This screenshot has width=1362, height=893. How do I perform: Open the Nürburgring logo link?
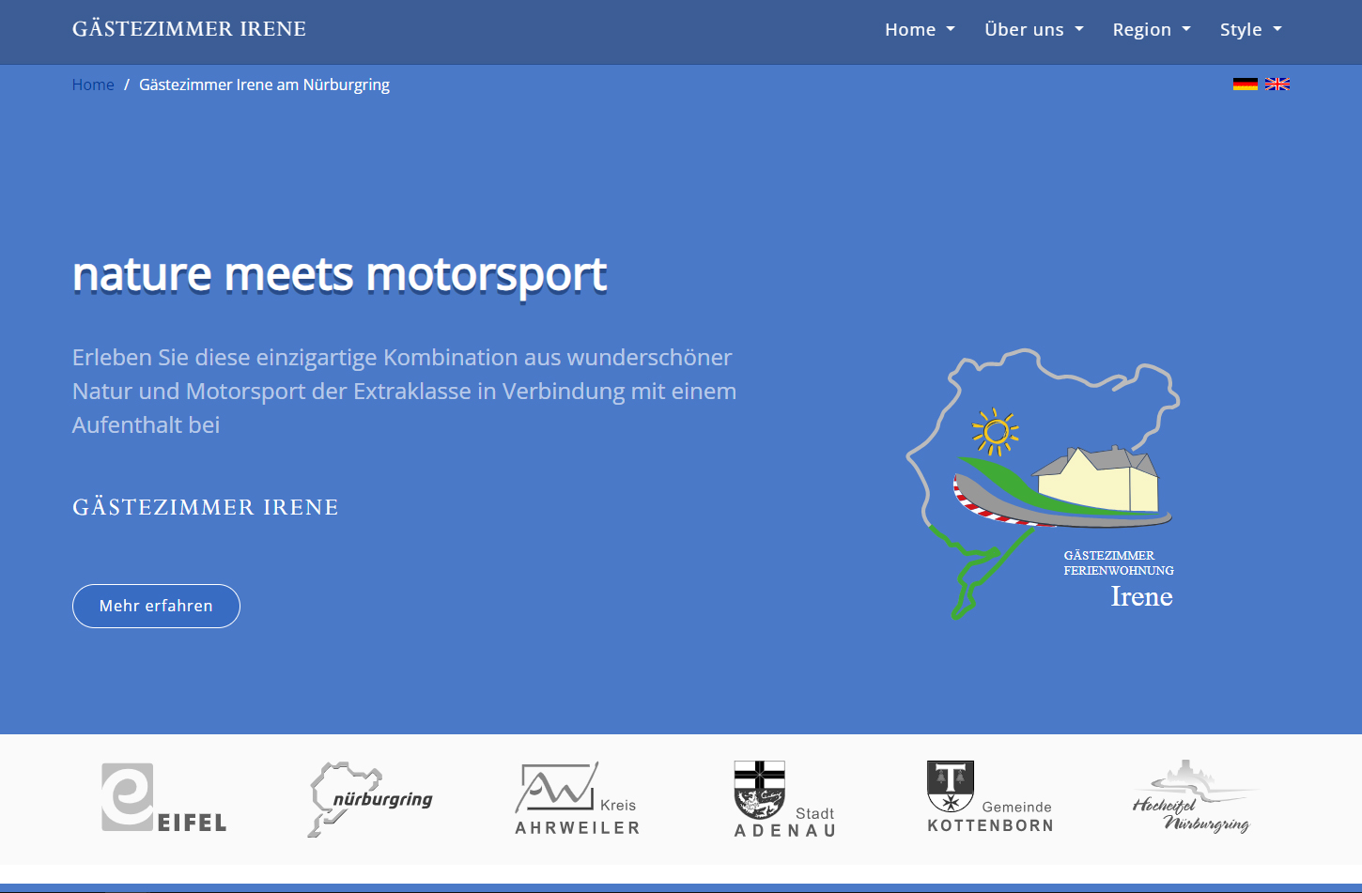tap(370, 799)
